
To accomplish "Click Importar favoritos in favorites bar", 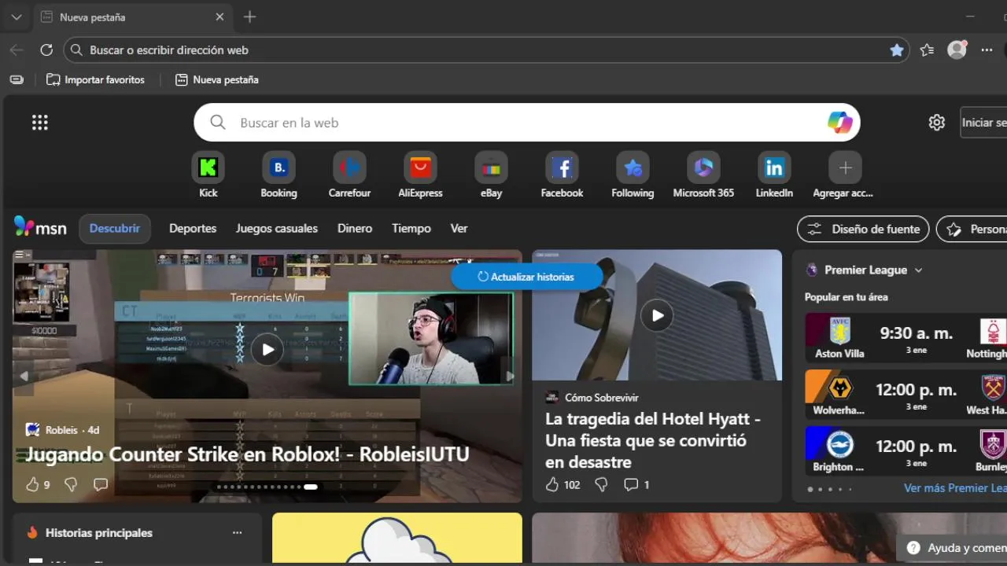I will [96, 79].
